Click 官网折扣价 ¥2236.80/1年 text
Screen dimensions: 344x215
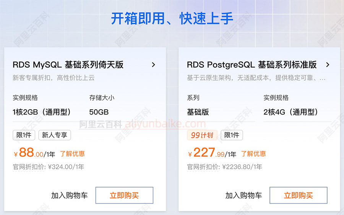coord(224,167)
